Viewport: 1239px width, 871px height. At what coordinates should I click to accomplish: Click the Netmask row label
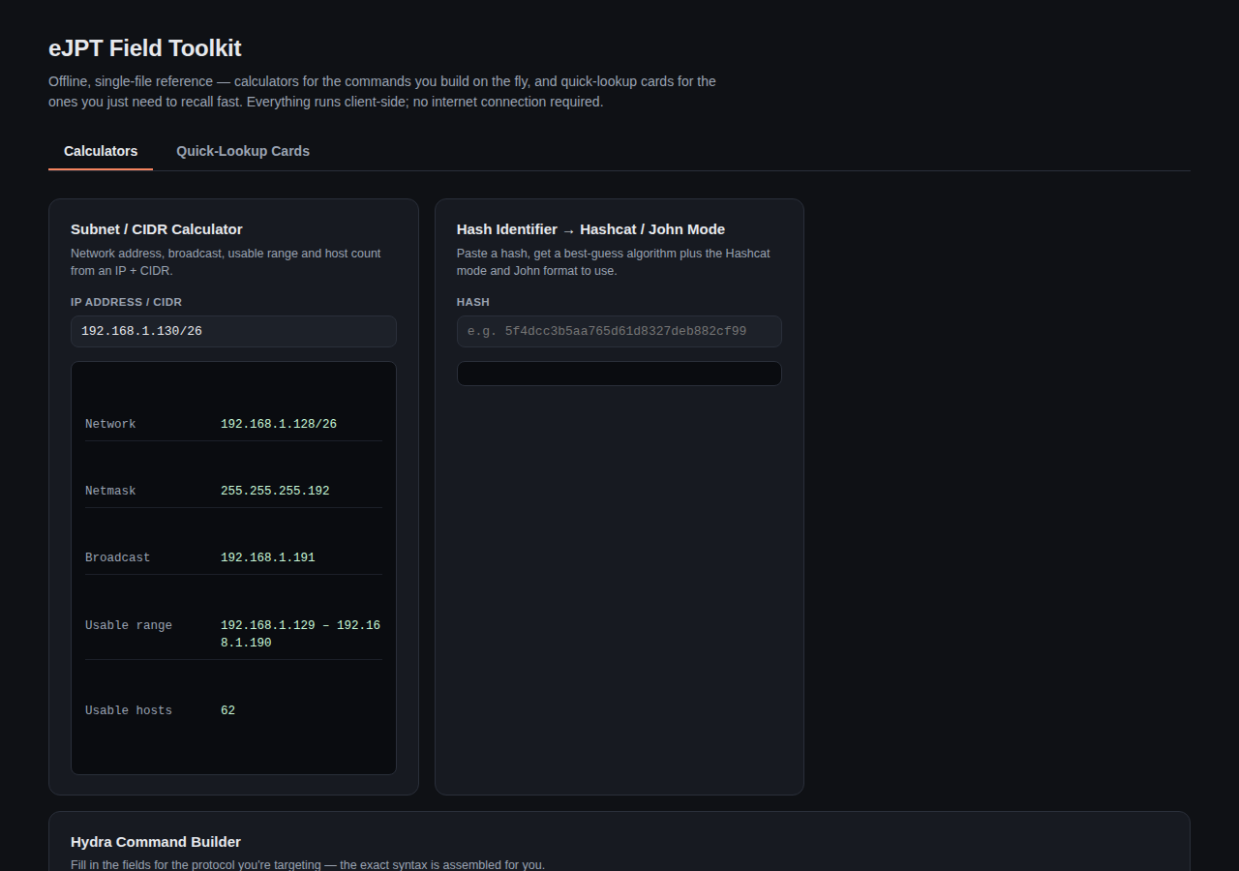point(110,491)
